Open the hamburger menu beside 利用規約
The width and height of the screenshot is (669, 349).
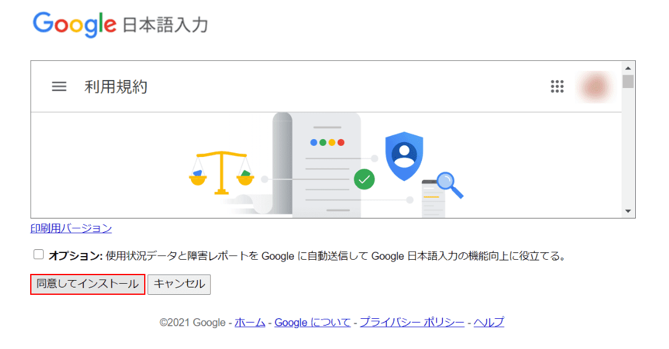(x=59, y=87)
